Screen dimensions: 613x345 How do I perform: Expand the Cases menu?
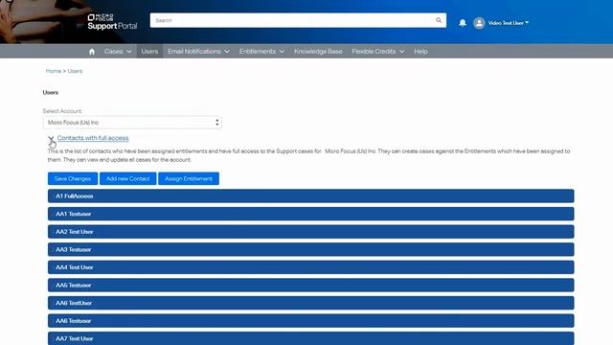click(118, 51)
